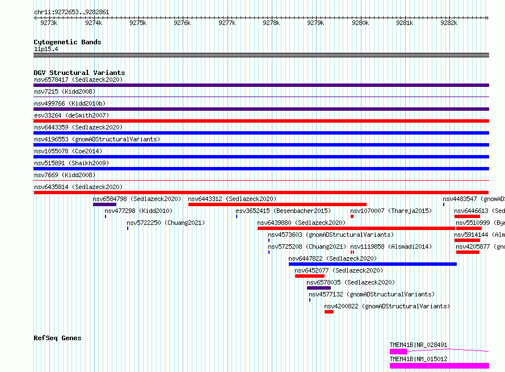Click the nsv6578417 (Sedlazeck2020) variant label
This screenshot has width=505, height=372.
[78, 80]
